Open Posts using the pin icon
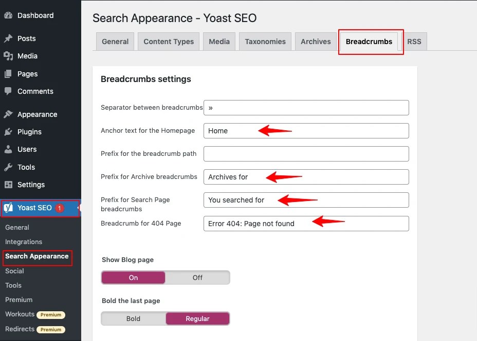Screen dimensions: 477x341 9,38
